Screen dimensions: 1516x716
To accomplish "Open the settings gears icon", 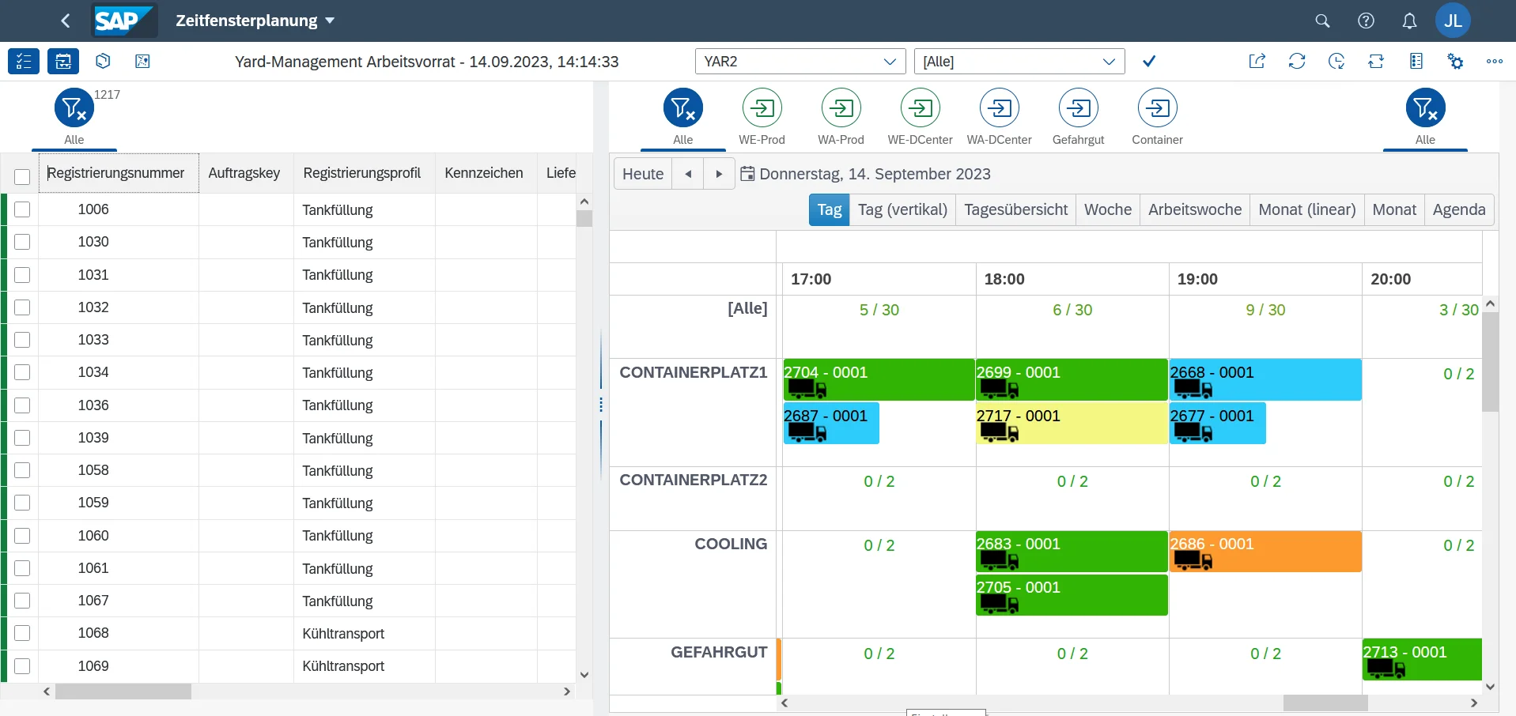I will pyautogui.click(x=1455, y=62).
